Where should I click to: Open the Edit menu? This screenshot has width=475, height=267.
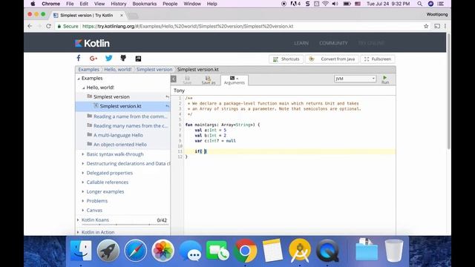coord(84,4)
